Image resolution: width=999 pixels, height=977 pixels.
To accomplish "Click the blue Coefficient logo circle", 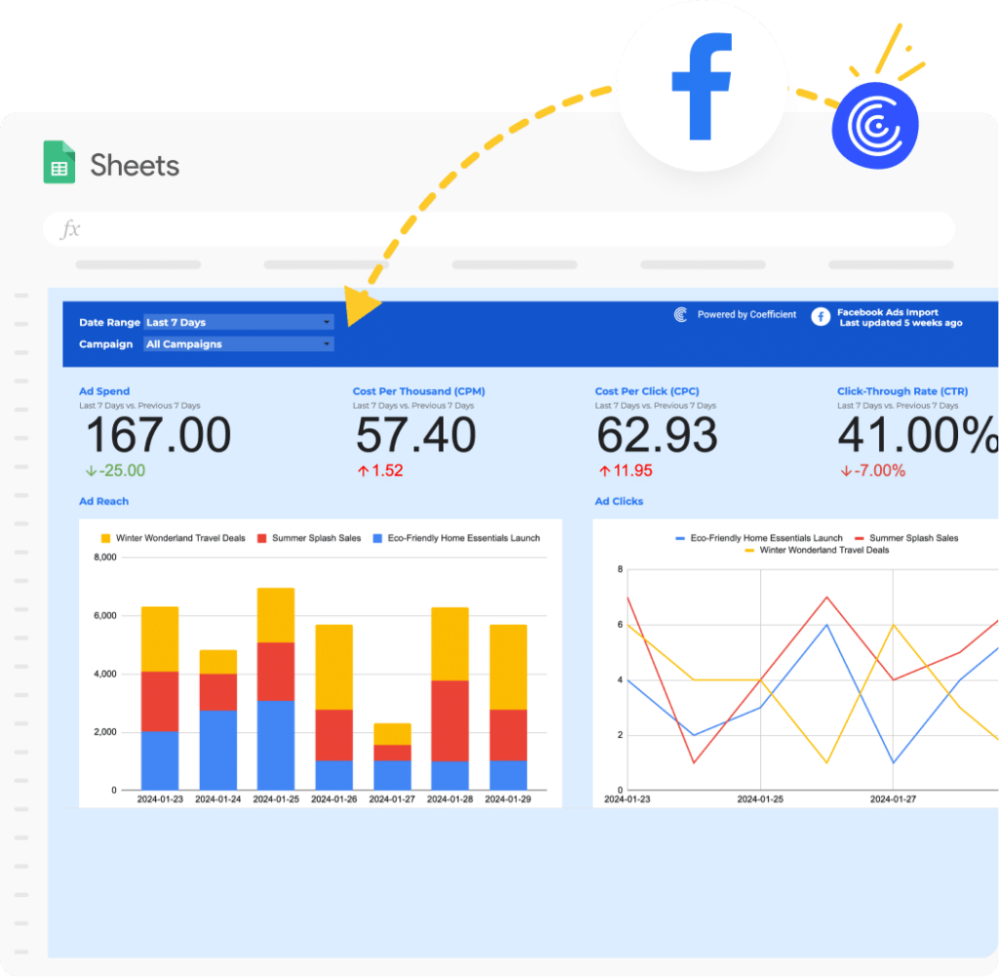I will click(x=875, y=126).
